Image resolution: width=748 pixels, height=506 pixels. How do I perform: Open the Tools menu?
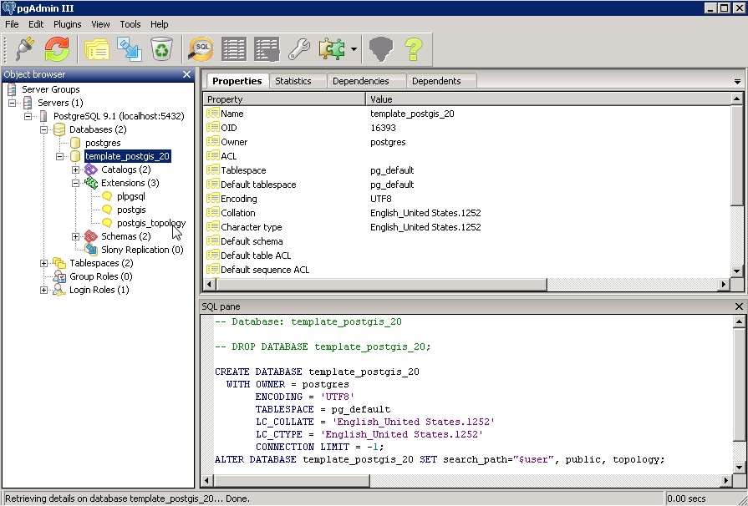tap(130, 24)
